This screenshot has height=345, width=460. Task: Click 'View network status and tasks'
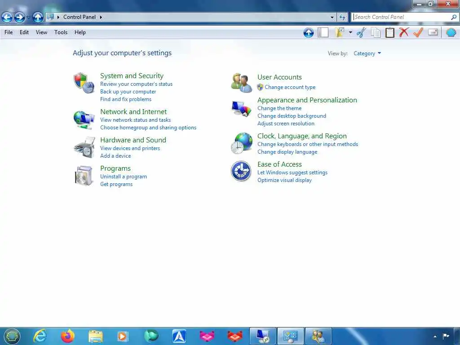pyautogui.click(x=135, y=119)
